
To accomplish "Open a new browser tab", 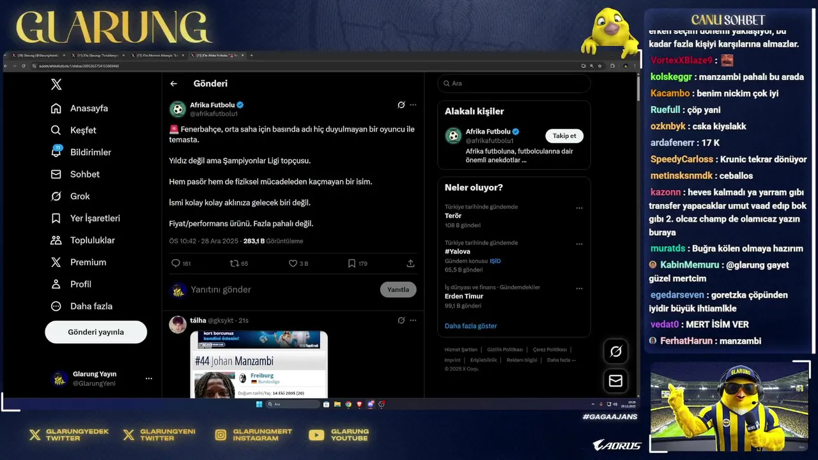I will (252, 56).
